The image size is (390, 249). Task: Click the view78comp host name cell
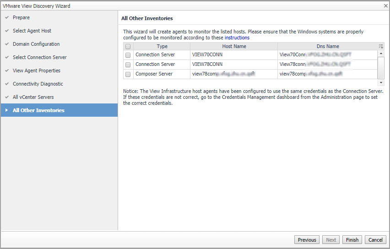(x=234, y=74)
